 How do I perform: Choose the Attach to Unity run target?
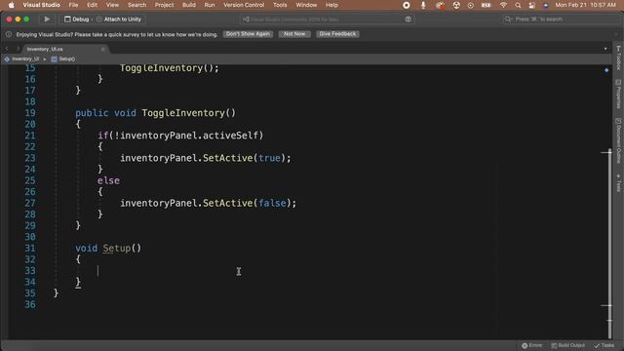119,19
